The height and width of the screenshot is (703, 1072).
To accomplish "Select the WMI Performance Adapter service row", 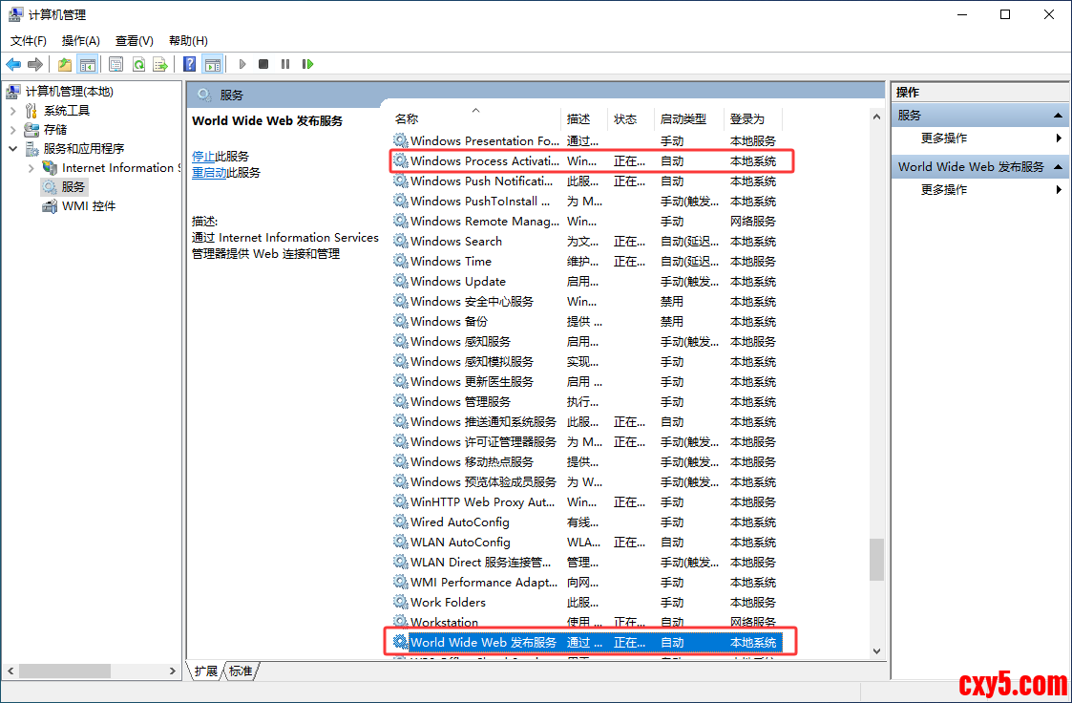I will pos(586,582).
